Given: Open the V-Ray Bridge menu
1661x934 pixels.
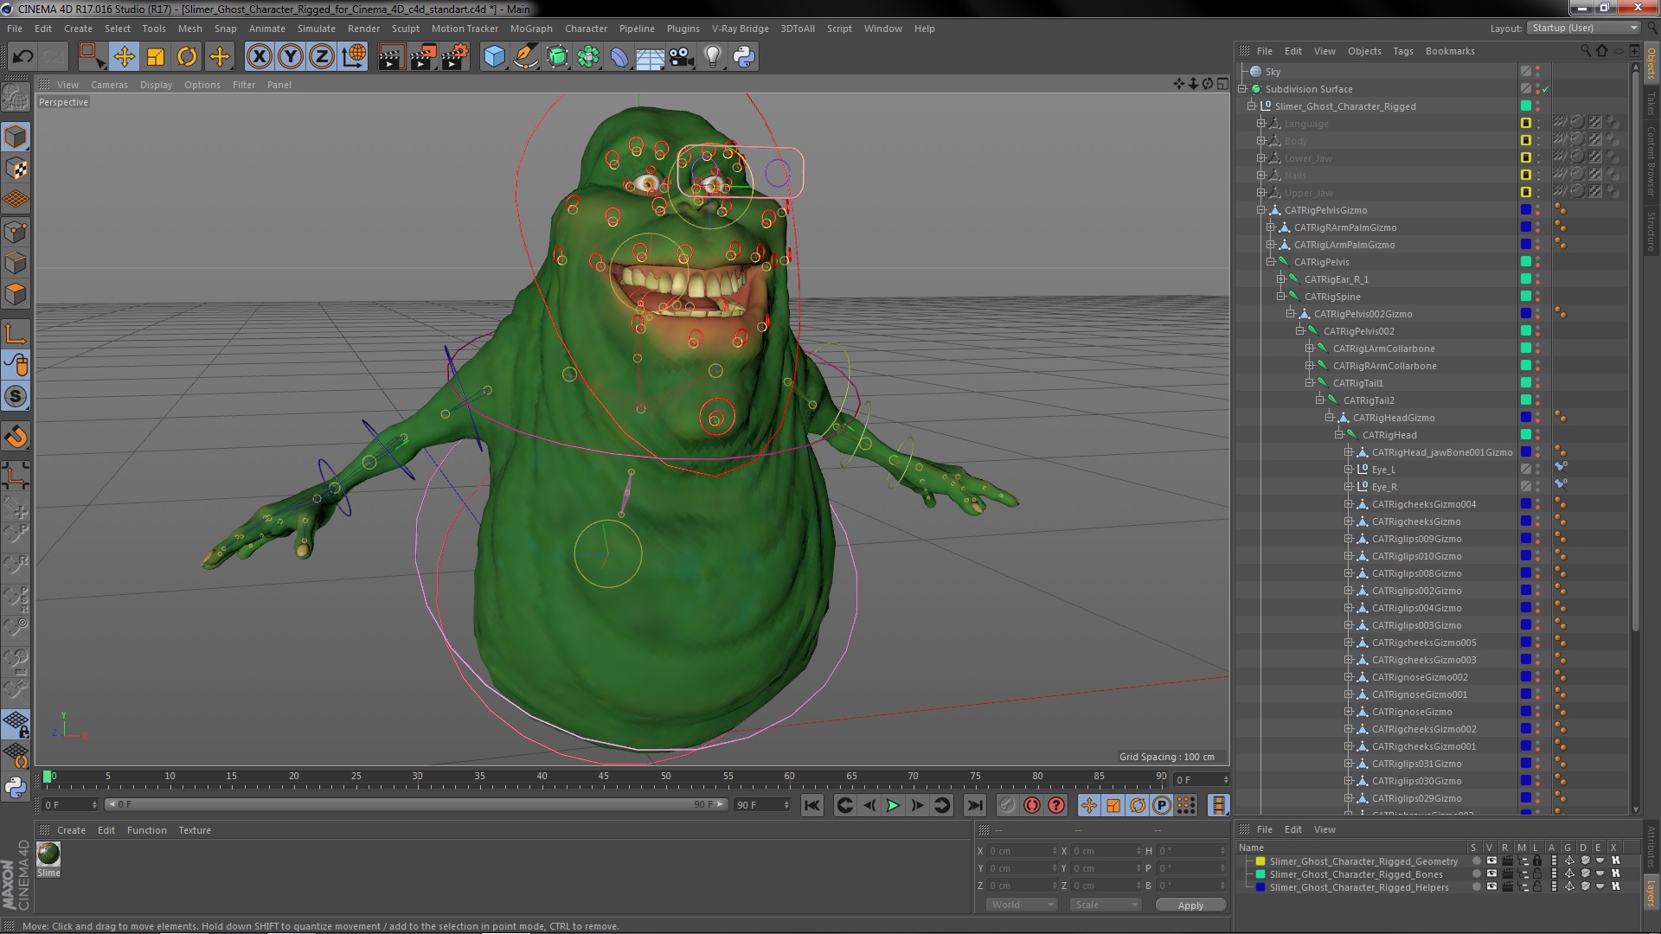Looking at the screenshot, I should click(740, 29).
